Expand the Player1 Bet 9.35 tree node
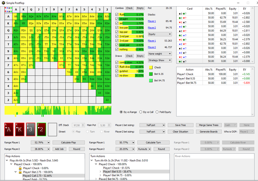The image size is (258, 181). (101, 171)
